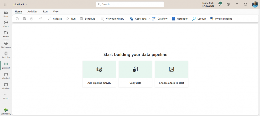Viewport: 260px width, 116px height.
Task: Click the Help question mark icon
Action: 237,4
